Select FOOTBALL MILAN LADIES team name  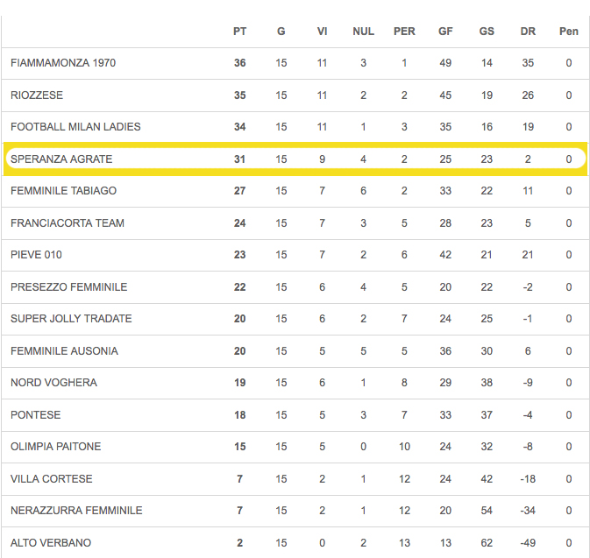click(75, 127)
